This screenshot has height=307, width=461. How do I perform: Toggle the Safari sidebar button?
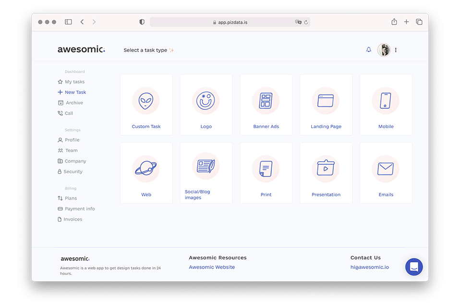pos(68,22)
